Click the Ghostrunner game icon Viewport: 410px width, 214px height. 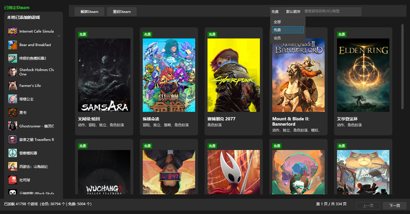click(x=13, y=126)
